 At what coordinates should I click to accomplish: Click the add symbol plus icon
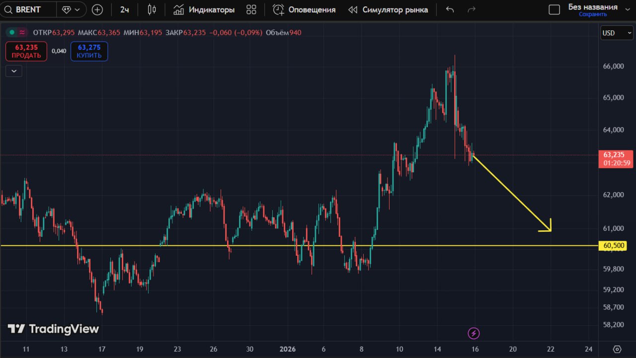[x=97, y=9]
